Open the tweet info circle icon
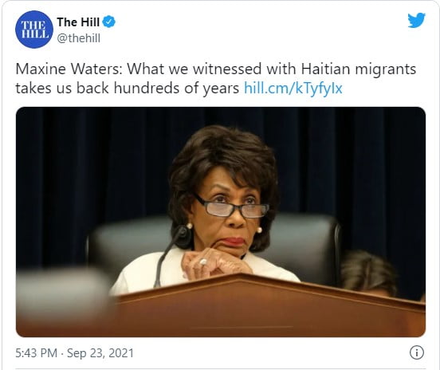Image resolution: width=440 pixels, height=370 pixels. 417,352
